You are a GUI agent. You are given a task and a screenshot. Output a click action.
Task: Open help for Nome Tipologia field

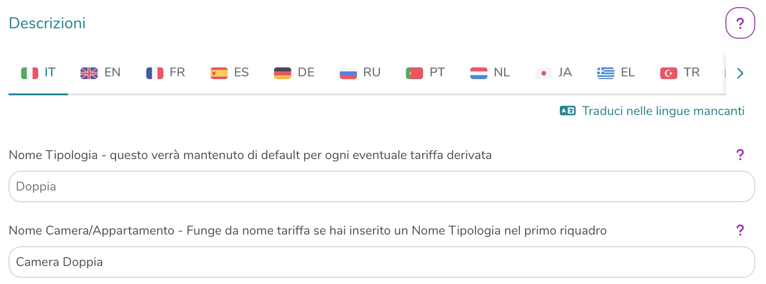740,155
